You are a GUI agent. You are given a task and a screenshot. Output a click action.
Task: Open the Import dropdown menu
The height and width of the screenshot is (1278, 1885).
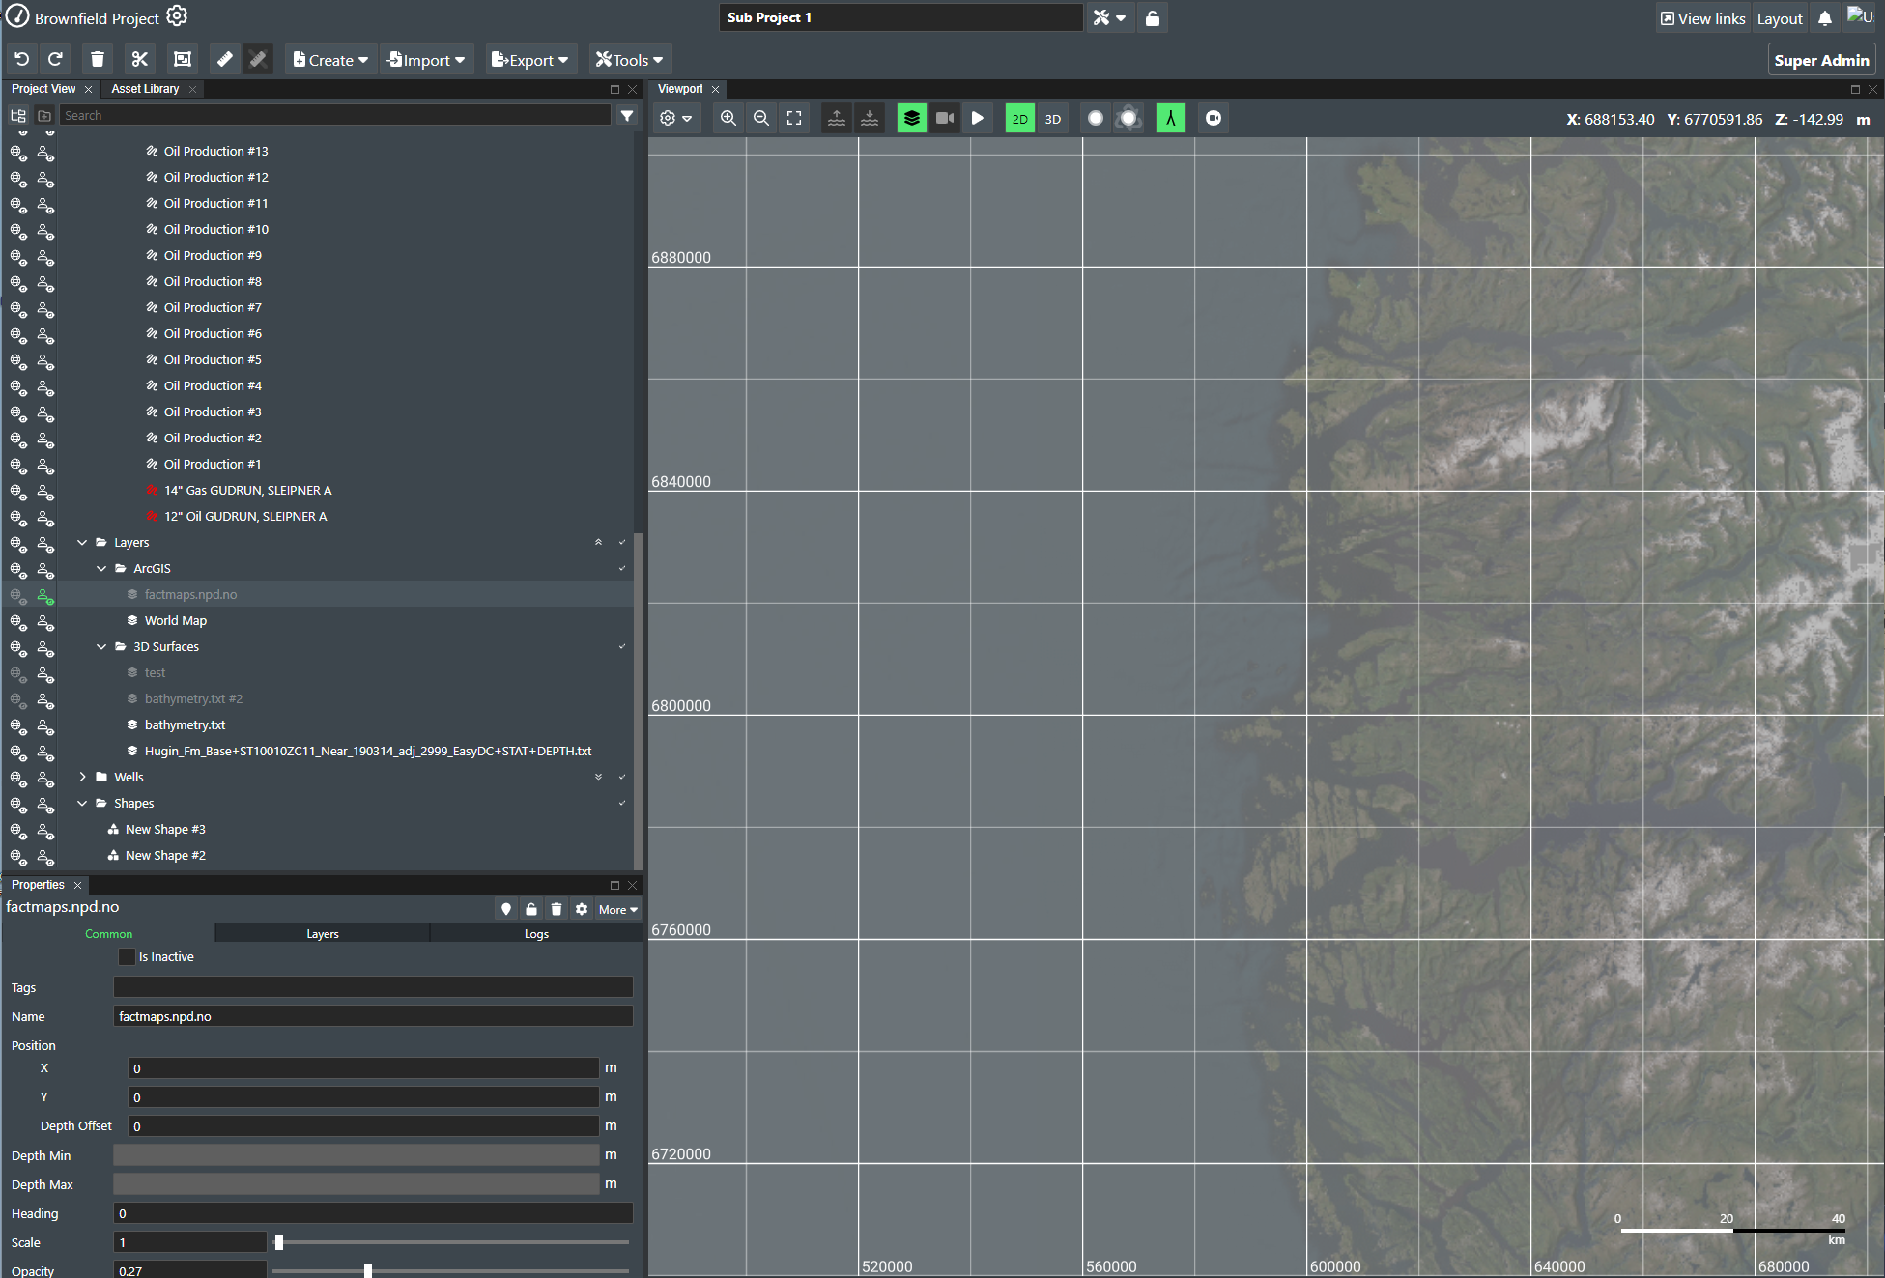click(x=426, y=60)
